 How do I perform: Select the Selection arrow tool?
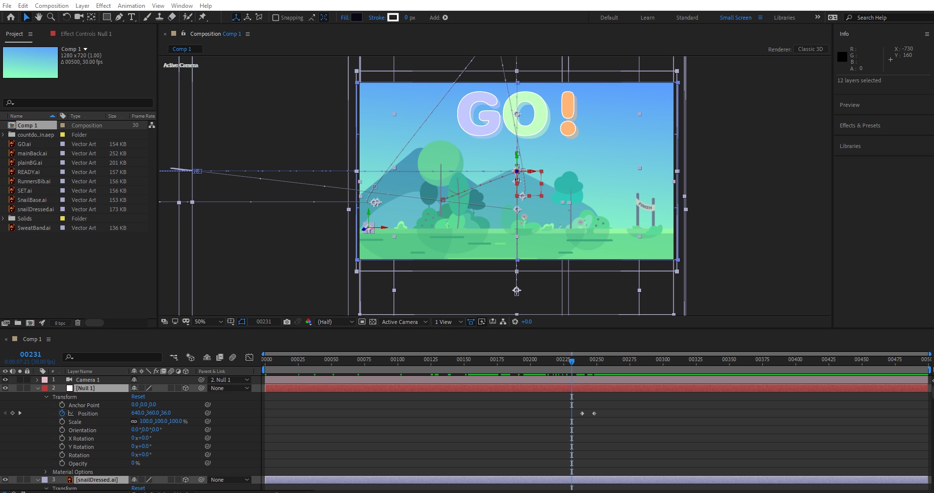pyautogui.click(x=26, y=17)
